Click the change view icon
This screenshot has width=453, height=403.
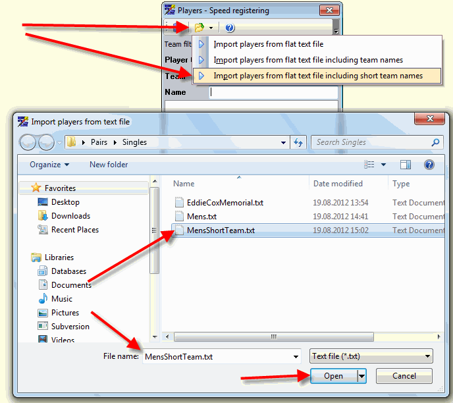click(370, 165)
